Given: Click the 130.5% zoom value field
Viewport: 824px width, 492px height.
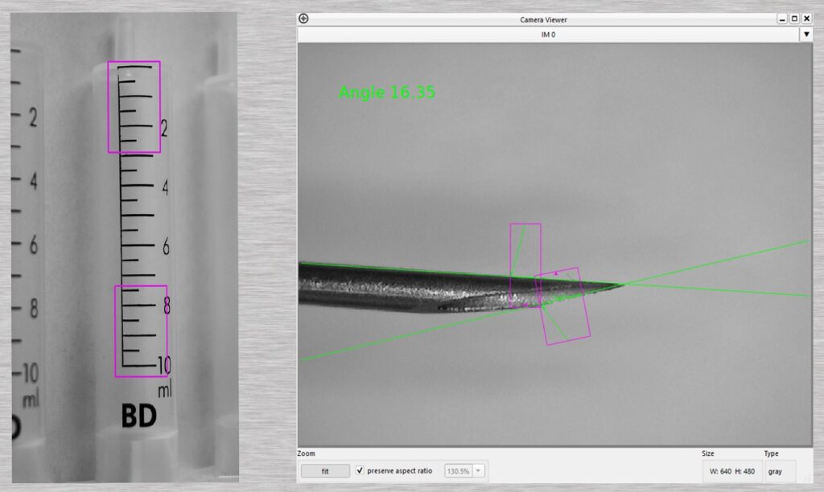Looking at the screenshot, I should tap(459, 471).
